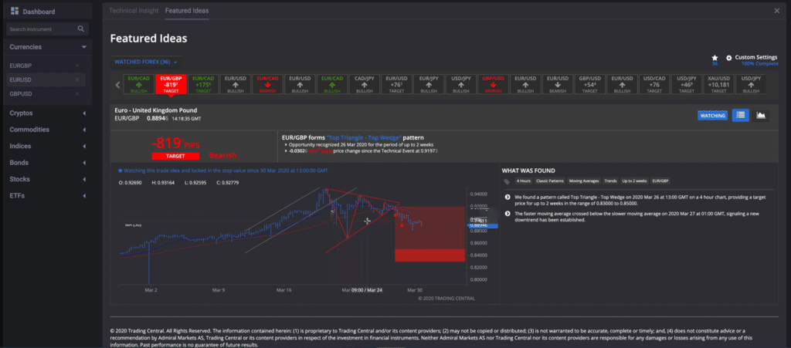Expand the Commodities category
Image resolution: width=791 pixels, height=348 pixels.
click(x=83, y=130)
